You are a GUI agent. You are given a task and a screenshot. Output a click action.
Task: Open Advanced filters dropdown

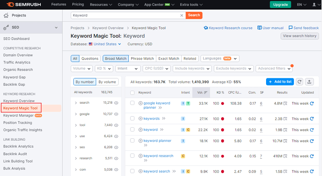point(274,69)
